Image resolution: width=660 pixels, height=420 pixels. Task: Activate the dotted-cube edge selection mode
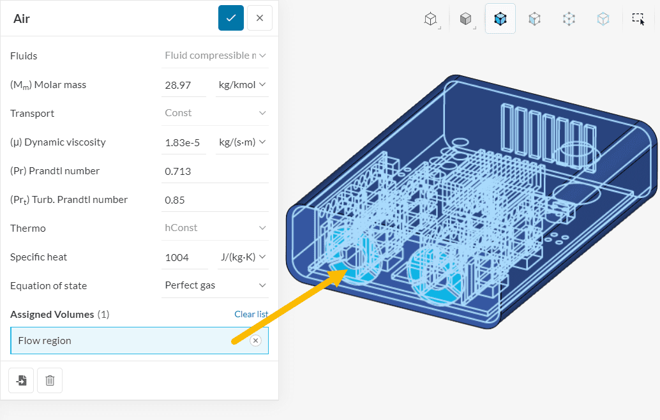(569, 19)
